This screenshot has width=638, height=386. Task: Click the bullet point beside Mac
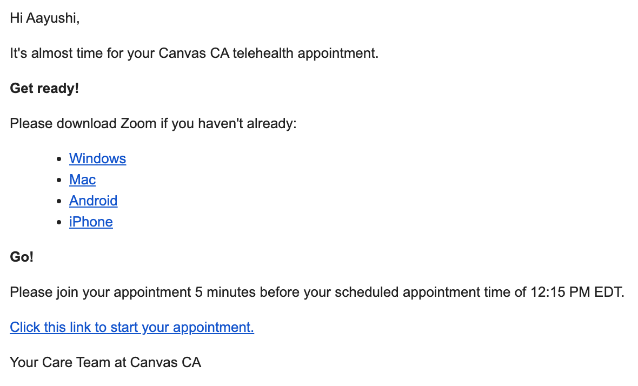(x=59, y=180)
